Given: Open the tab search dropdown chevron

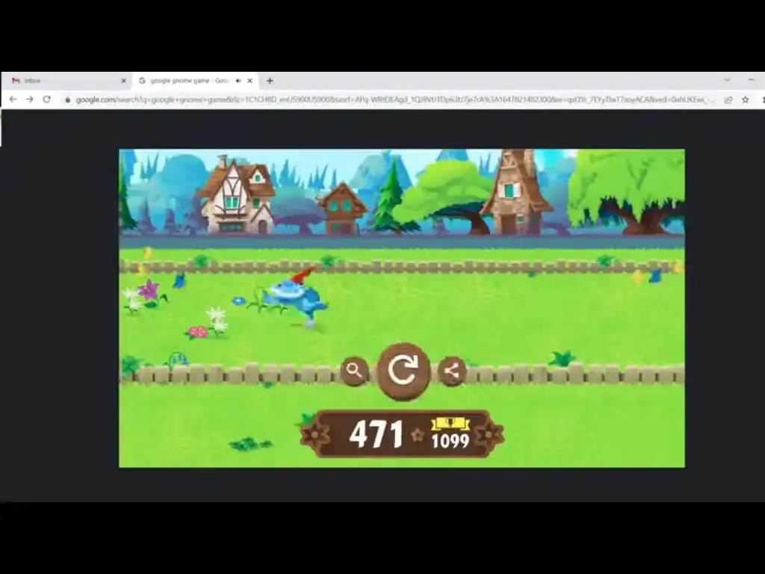Looking at the screenshot, I should tap(728, 80).
